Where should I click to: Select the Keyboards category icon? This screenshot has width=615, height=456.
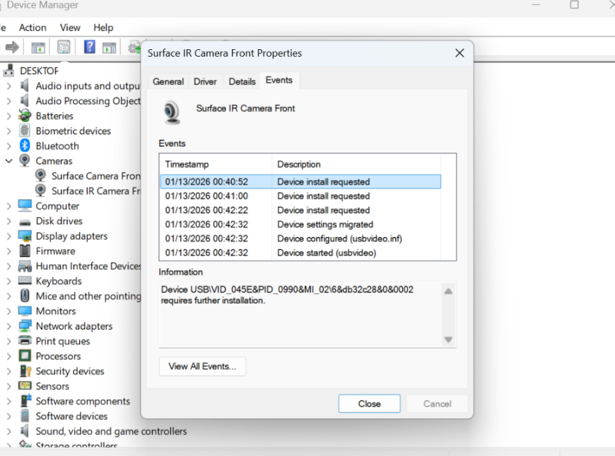pyautogui.click(x=25, y=281)
